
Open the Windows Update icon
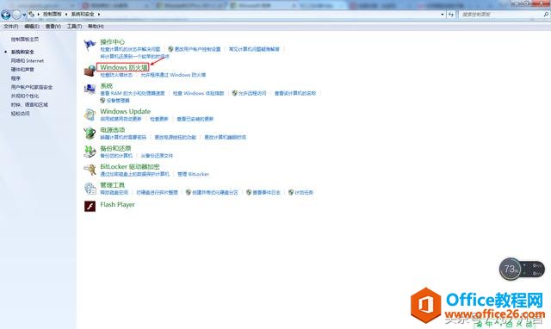[x=90, y=115]
